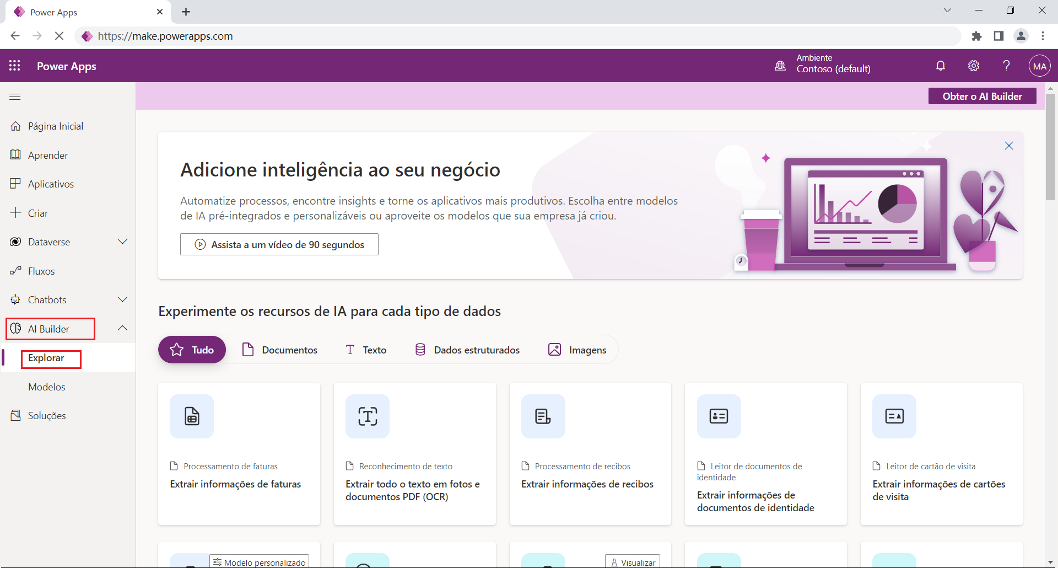
Task: Open the browser tab search dropdown
Action: (x=947, y=10)
